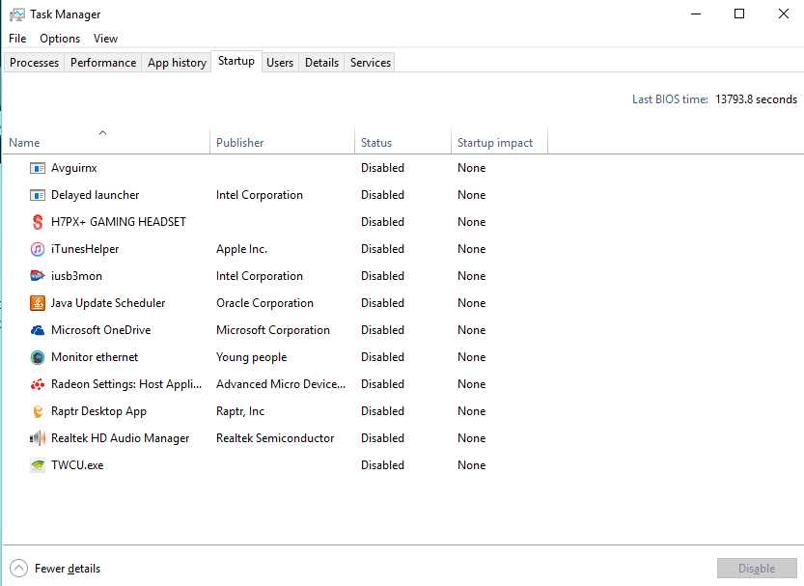
Task: Click the Raptr Desktop App icon
Action: click(x=38, y=411)
